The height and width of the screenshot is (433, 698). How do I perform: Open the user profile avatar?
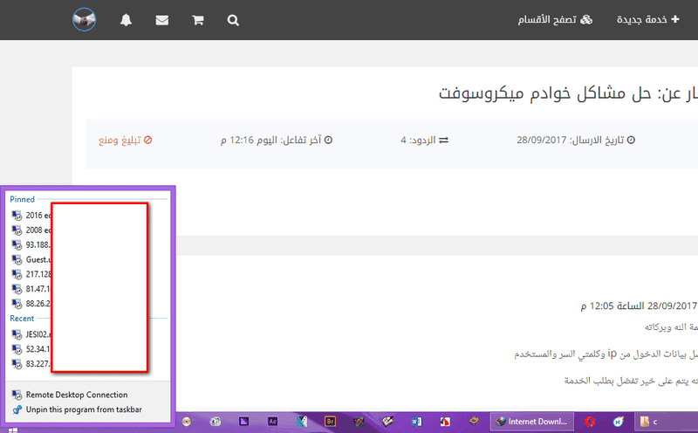85,19
